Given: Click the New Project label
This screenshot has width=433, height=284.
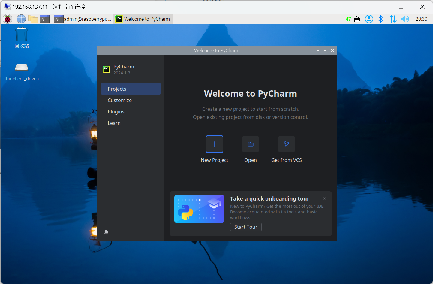Looking at the screenshot, I should tap(215, 160).
